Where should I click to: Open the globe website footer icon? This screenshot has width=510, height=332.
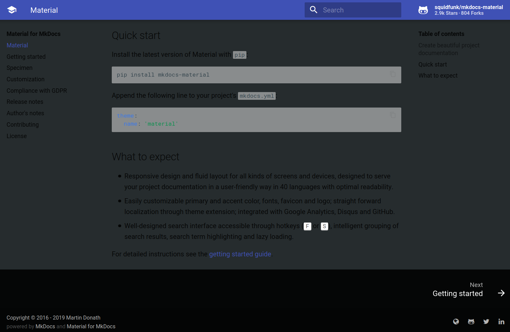coord(456,322)
